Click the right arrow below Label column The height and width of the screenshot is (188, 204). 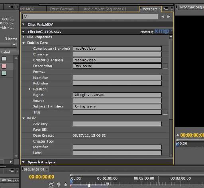coord(11,162)
